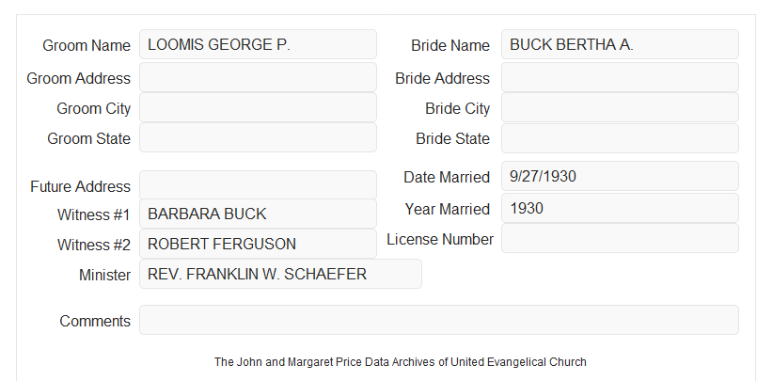Select the Bride Name input field
Image resolution: width=757 pixels, height=381 pixels.
(620, 44)
